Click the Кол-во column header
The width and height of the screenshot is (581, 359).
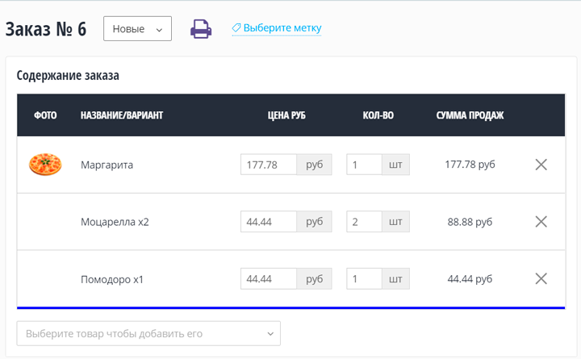pos(378,115)
